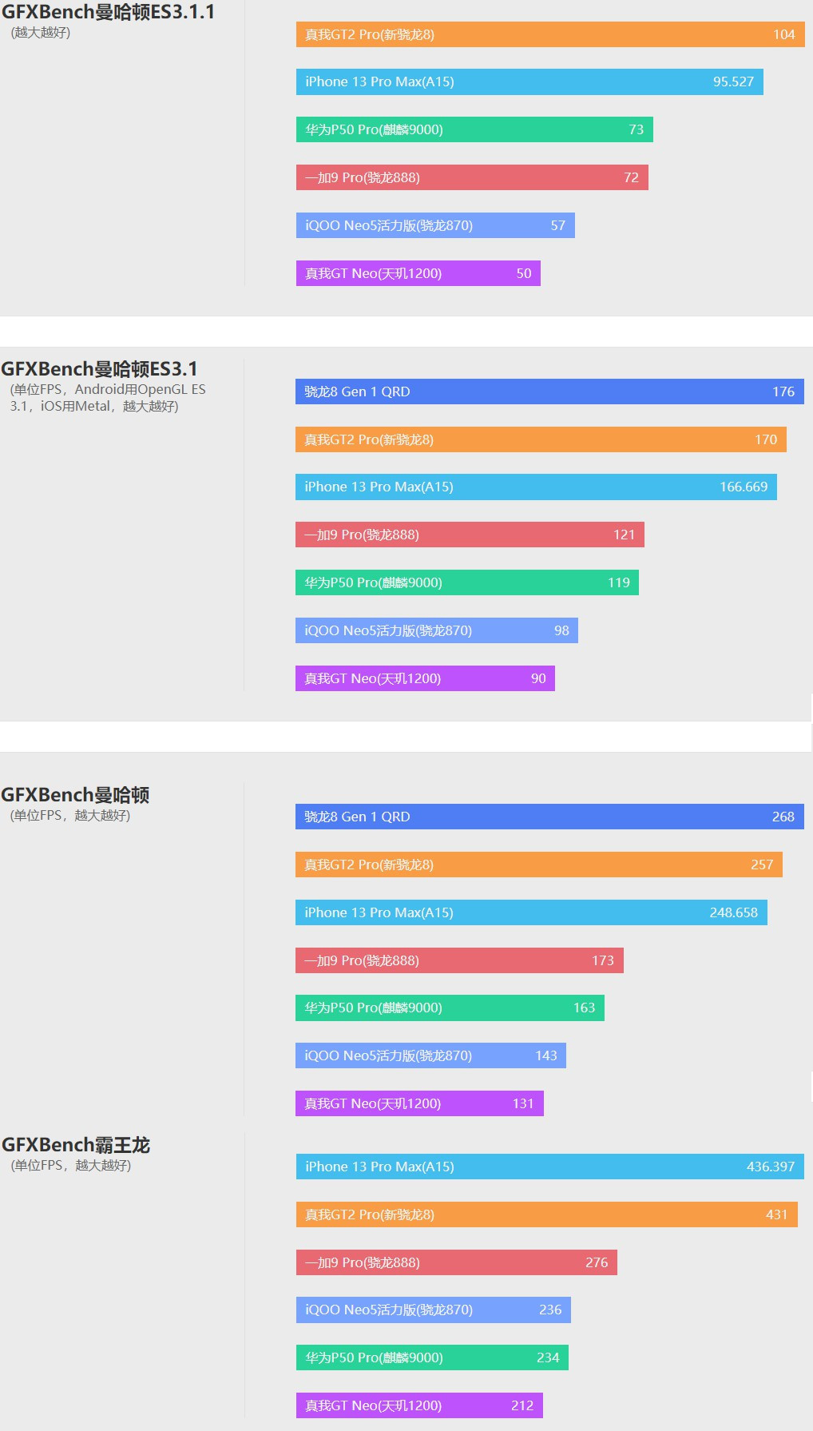Select the 华为P50 Pro bar showing 163
This screenshot has height=1431, width=813.
point(450,1008)
